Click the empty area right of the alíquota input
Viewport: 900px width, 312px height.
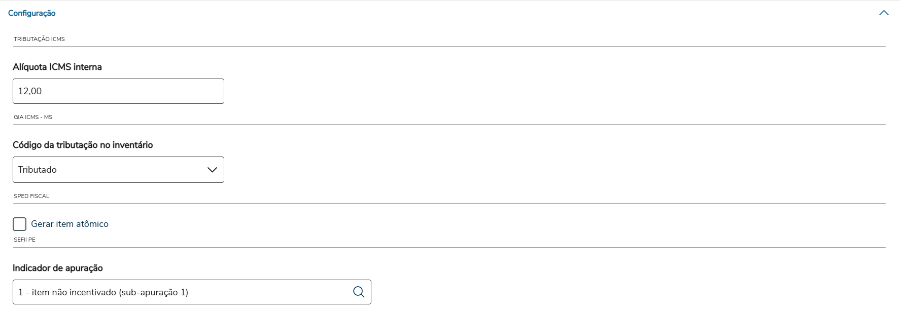pos(457,91)
